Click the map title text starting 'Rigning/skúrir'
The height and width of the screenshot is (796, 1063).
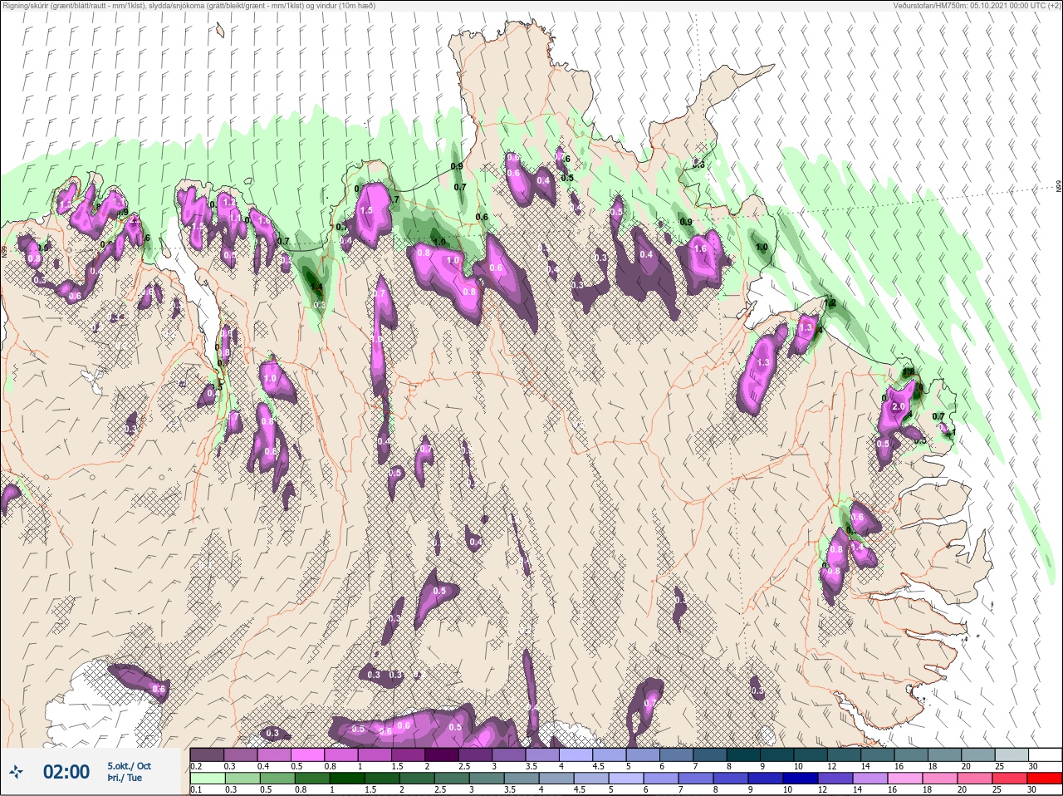point(189,6)
